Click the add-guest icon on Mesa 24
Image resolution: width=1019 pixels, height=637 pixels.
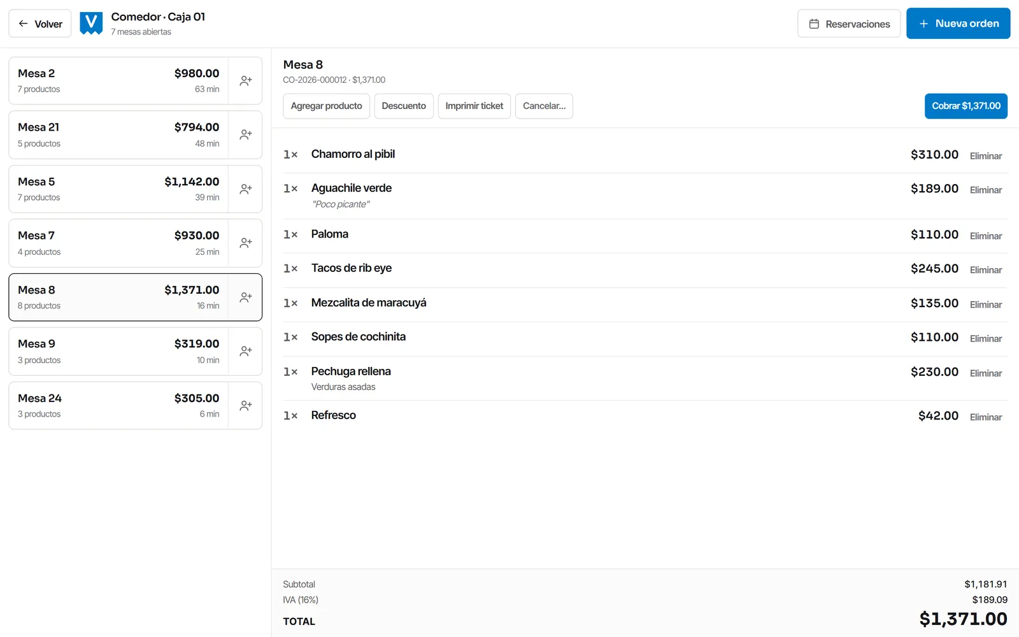pyautogui.click(x=245, y=406)
